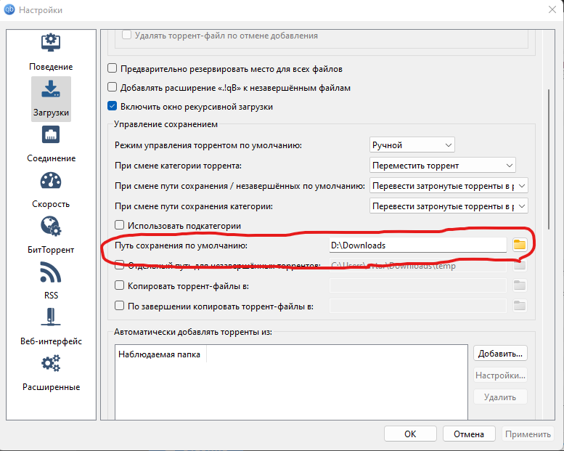Toggle separate path for incomplete torrents
Viewport: 564px width, 451px height.
tap(119, 265)
